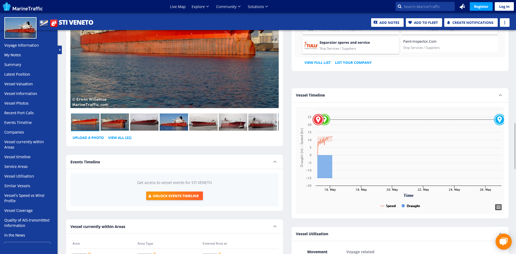Viewport: 516px width, 254px height.
Task: Collapse the Vessel Utilisation panel
Action: [x=500, y=234]
